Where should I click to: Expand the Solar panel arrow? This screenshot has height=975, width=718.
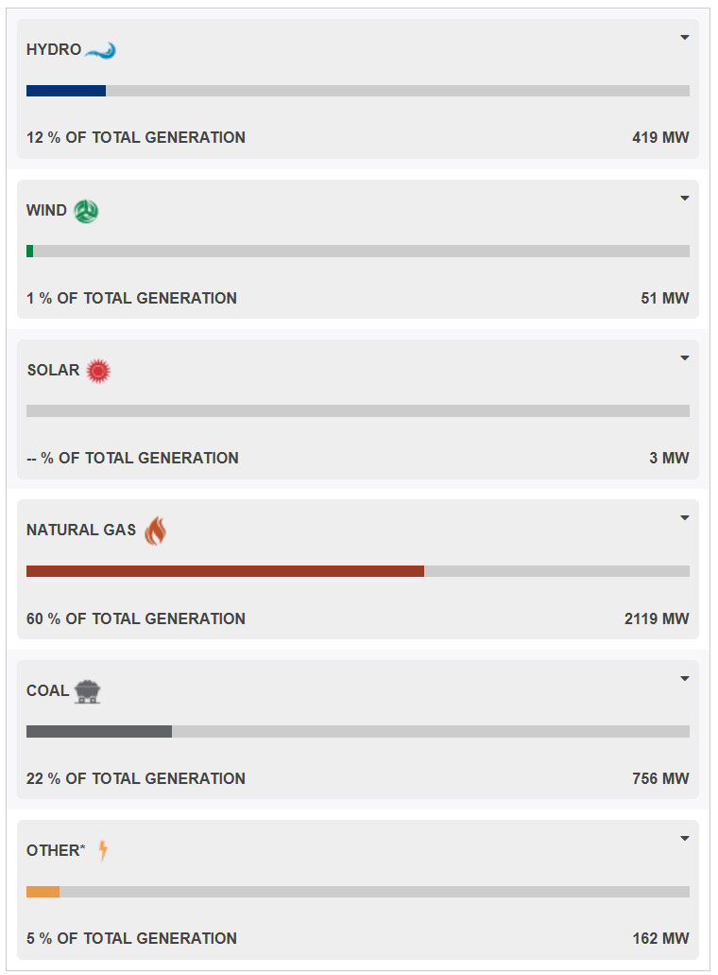685,357
